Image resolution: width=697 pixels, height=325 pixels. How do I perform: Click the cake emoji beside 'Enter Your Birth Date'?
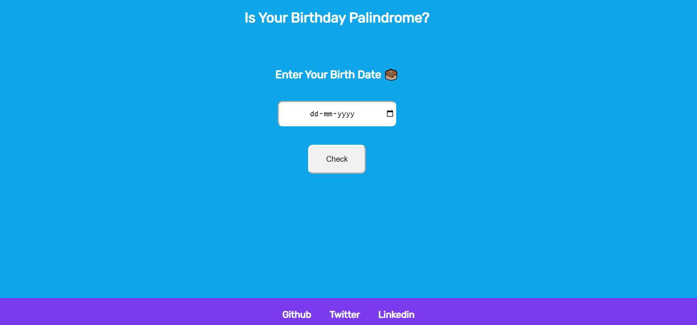click(x=391, y=74)
